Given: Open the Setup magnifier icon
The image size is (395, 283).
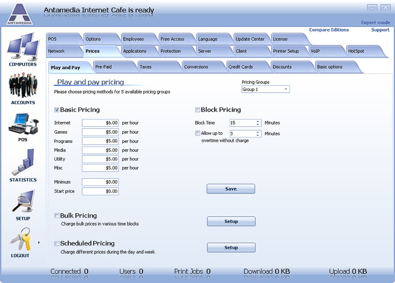Looking at the screenshot, I should coord(23,201).
